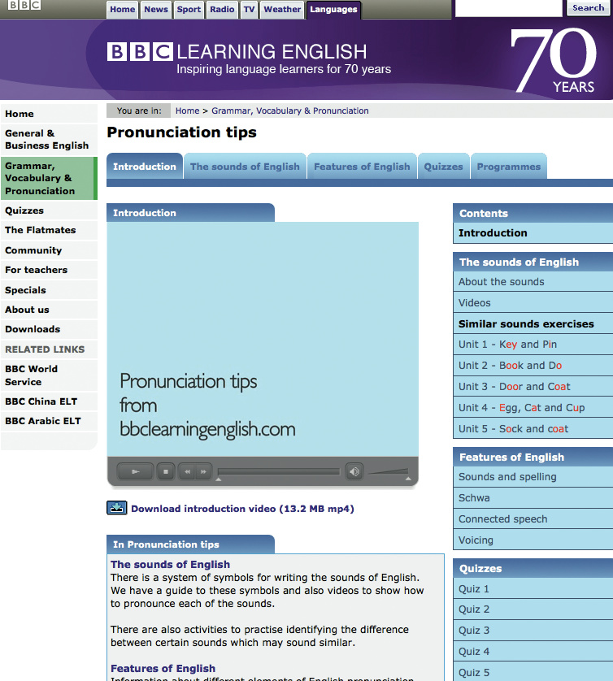Image resolution: width=613 pixels, height=681 pixels.
Task: Play the introduction video
Action: (135, 471)
